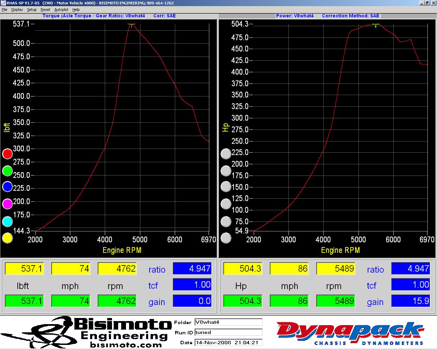Toggle the blue run indicator circle
437x349 pixels.
point(8,187)
